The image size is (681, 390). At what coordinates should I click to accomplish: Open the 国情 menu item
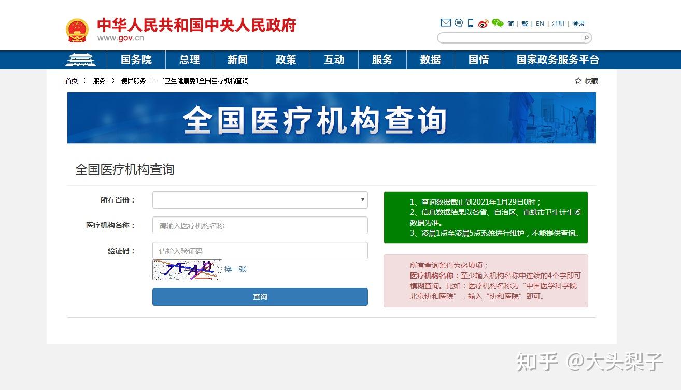click(479, 60)
